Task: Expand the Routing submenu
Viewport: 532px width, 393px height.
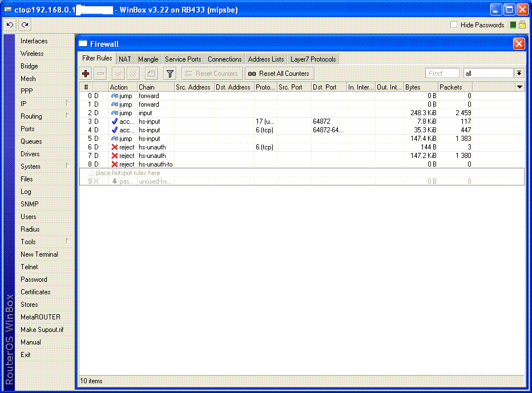Action: pyautogui.click(x=67, y=116)
